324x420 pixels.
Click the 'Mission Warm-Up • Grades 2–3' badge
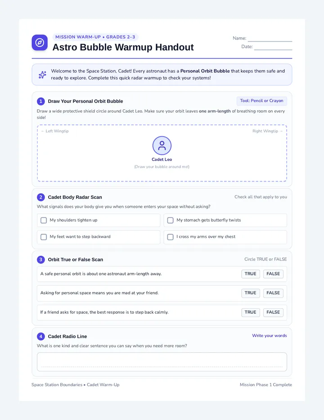(95, 37)
